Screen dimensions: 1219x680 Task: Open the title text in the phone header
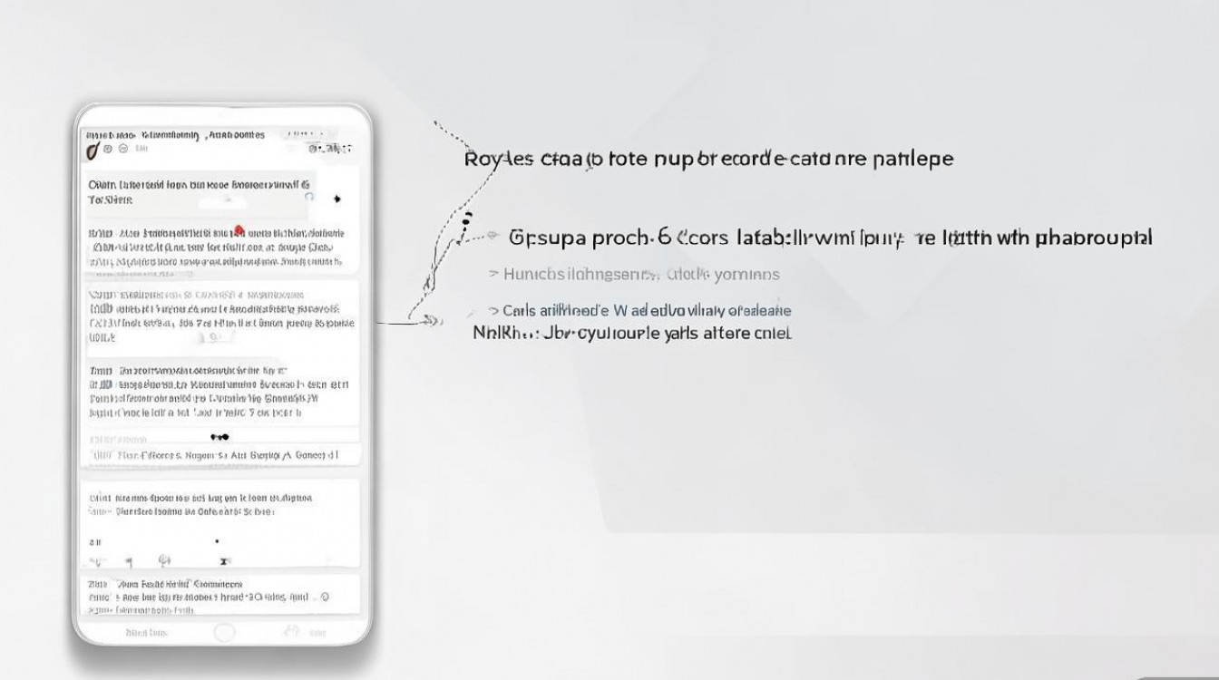click(177, 135)
